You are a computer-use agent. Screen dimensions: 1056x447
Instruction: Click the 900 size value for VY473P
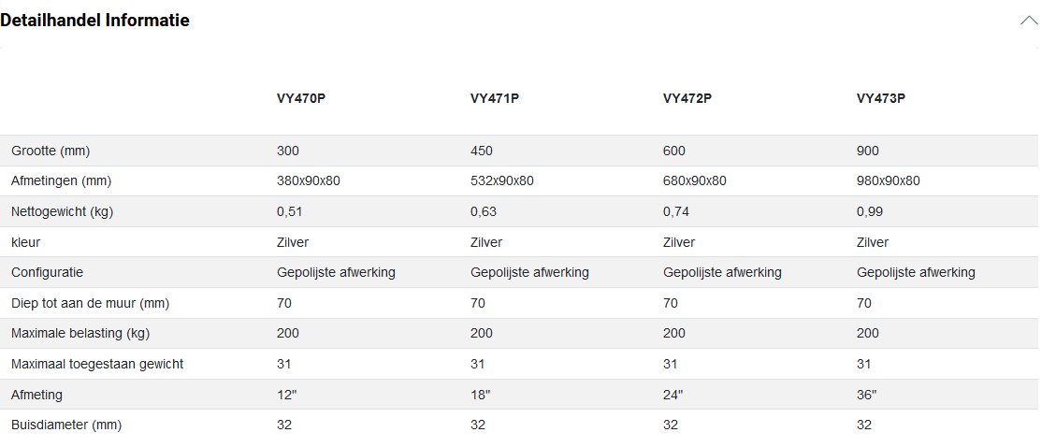click(x=868, y=151)
